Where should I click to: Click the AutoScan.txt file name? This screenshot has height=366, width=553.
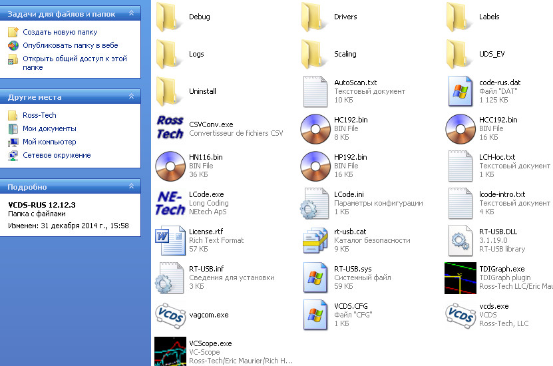coord(355,83)
